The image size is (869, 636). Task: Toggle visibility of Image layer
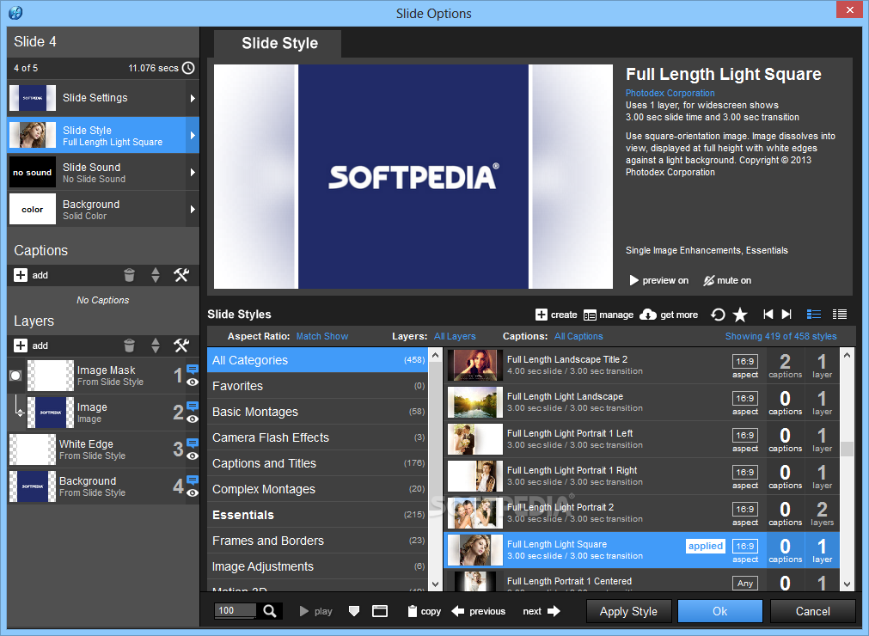pos(193,419)
